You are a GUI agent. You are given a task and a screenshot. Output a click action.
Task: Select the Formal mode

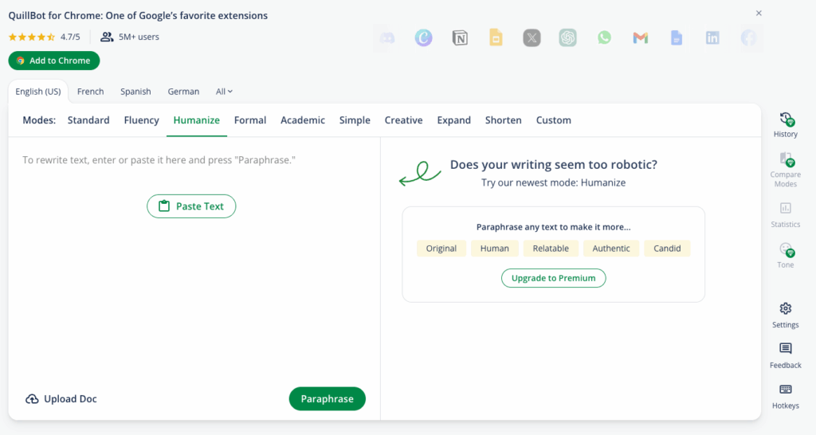(250, 120)
